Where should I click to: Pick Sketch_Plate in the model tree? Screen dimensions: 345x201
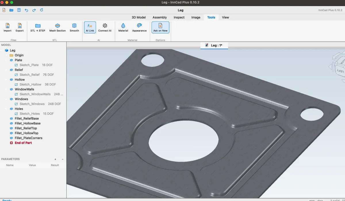point(29,65)
